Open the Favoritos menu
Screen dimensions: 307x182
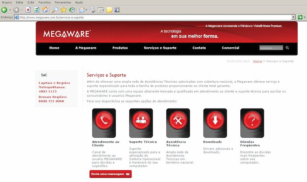pos(44,2)
